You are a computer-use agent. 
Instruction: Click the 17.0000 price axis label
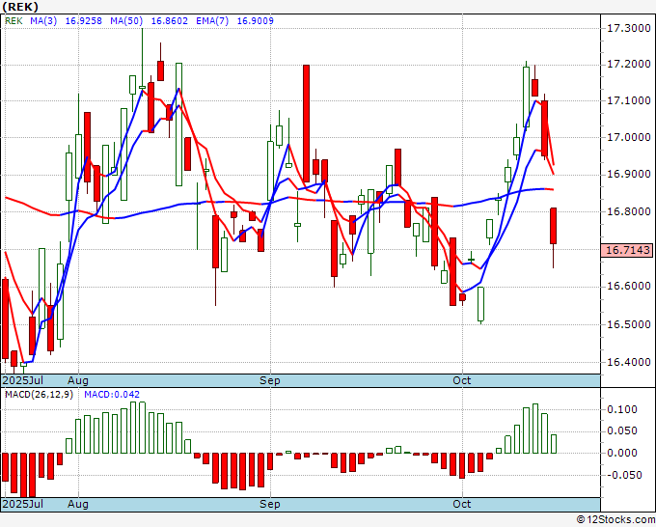629,137
